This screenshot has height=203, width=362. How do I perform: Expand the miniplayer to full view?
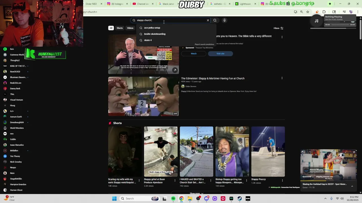[303, 152]
